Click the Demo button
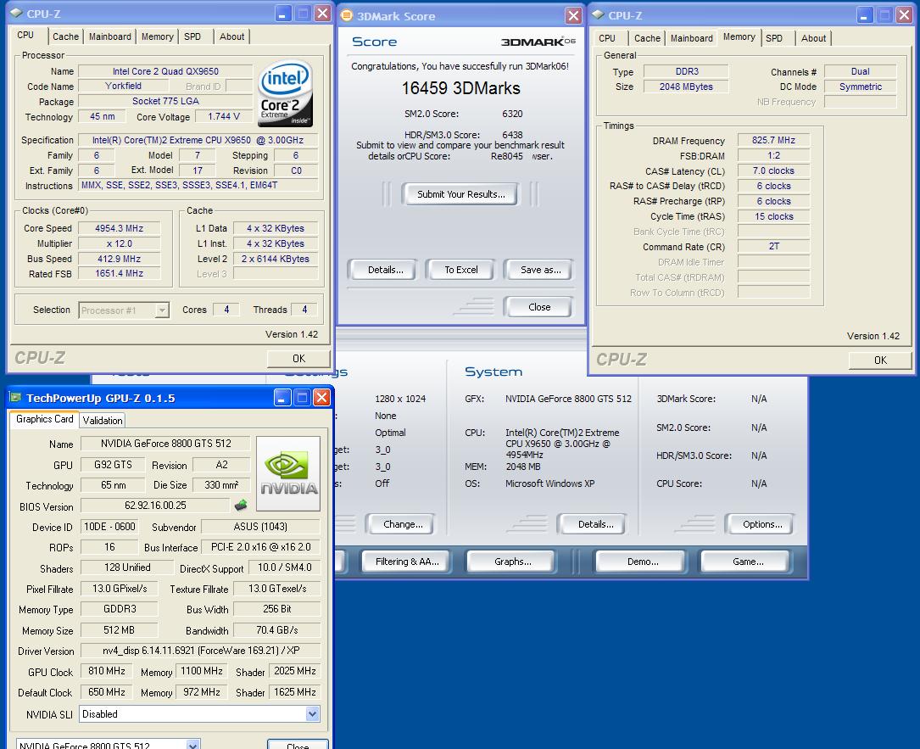Image resolution: width=920 pixels, height=749 pixels. pyautogui.click(x=643, y=562)
